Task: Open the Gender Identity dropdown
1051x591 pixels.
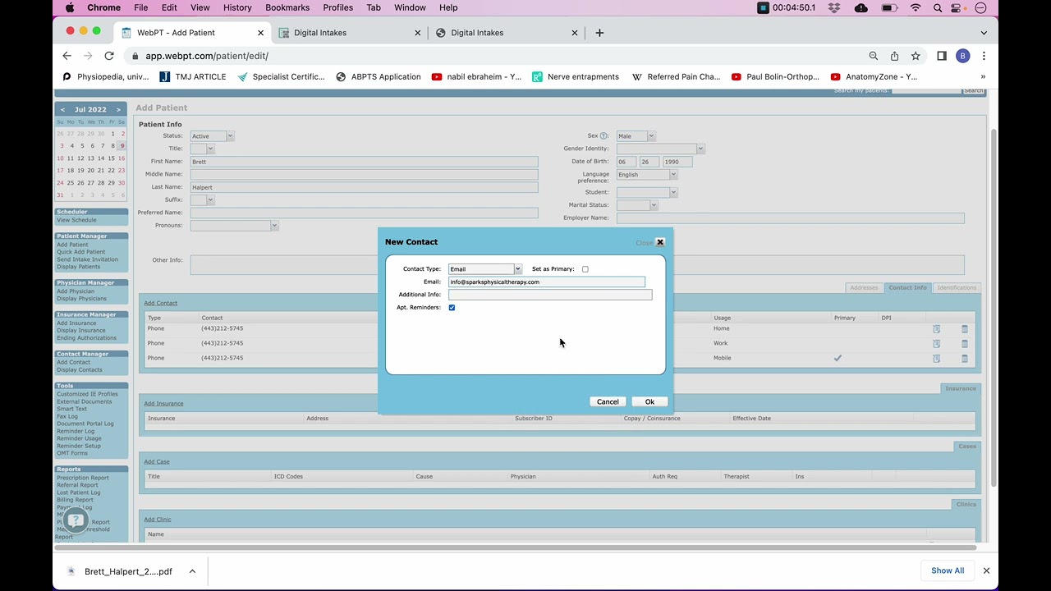Action: (x=660, y=149)
